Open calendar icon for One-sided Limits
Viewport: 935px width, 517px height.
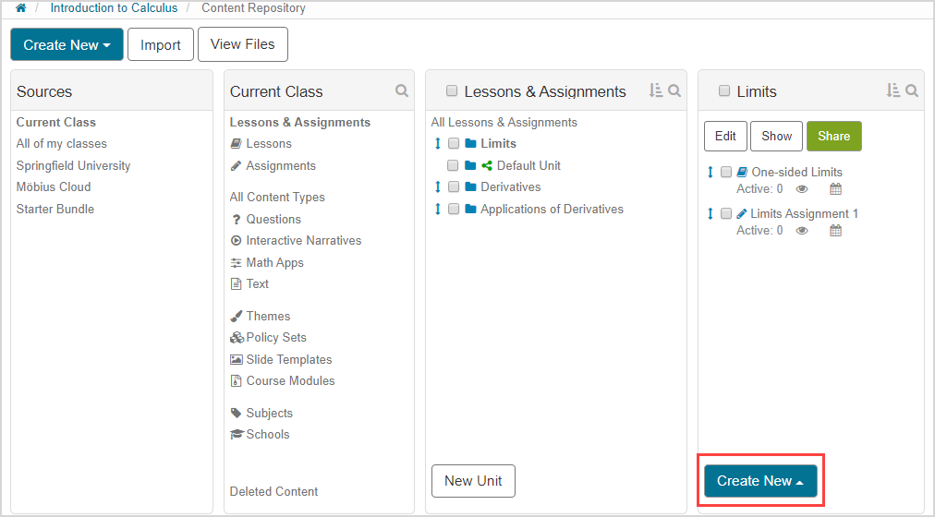pos(835,189)
